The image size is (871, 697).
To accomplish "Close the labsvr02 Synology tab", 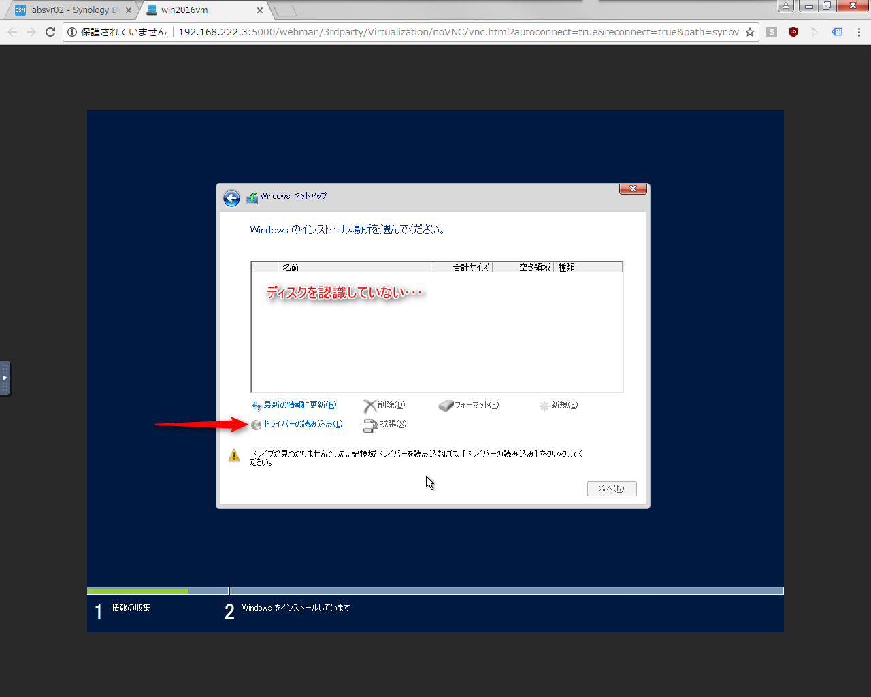I will coord(129,10).
